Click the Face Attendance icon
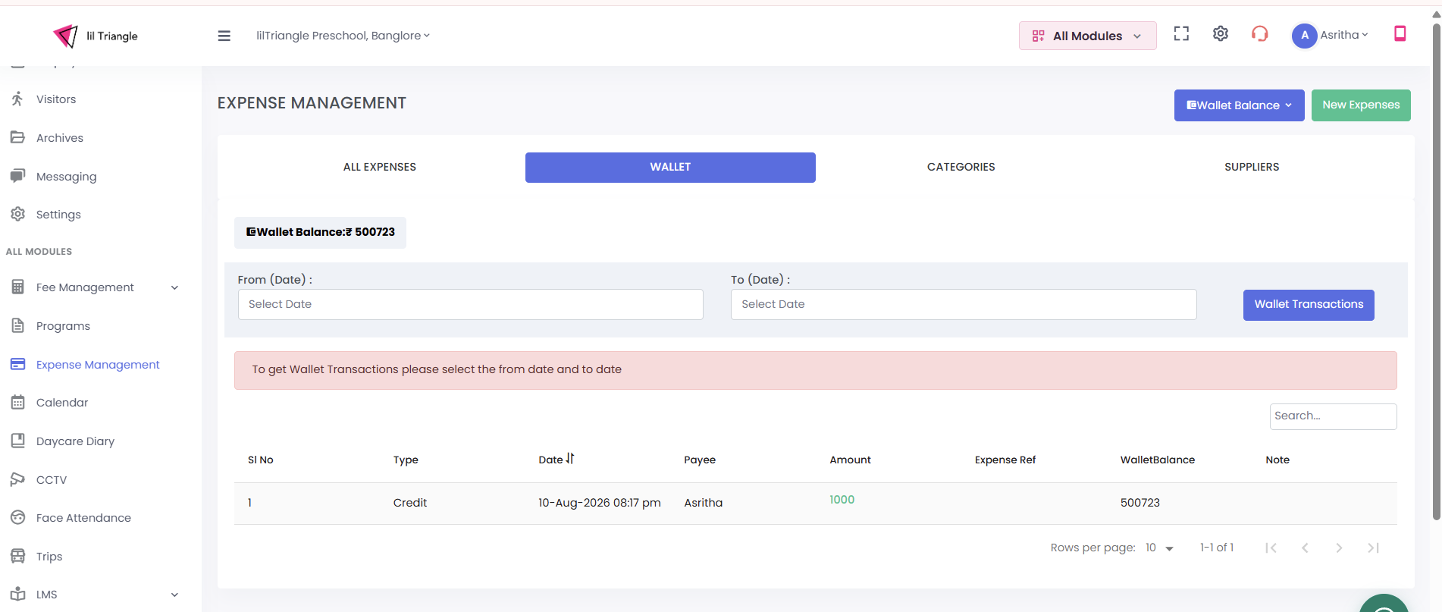Image resolution: width=1442 pixels, height=612 pixels. coord(17,517)
